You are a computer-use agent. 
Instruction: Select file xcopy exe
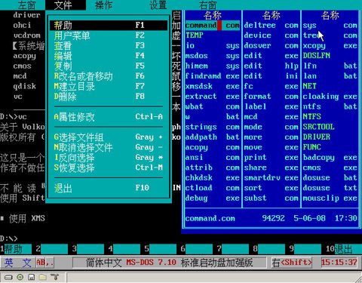pos(330,46)
